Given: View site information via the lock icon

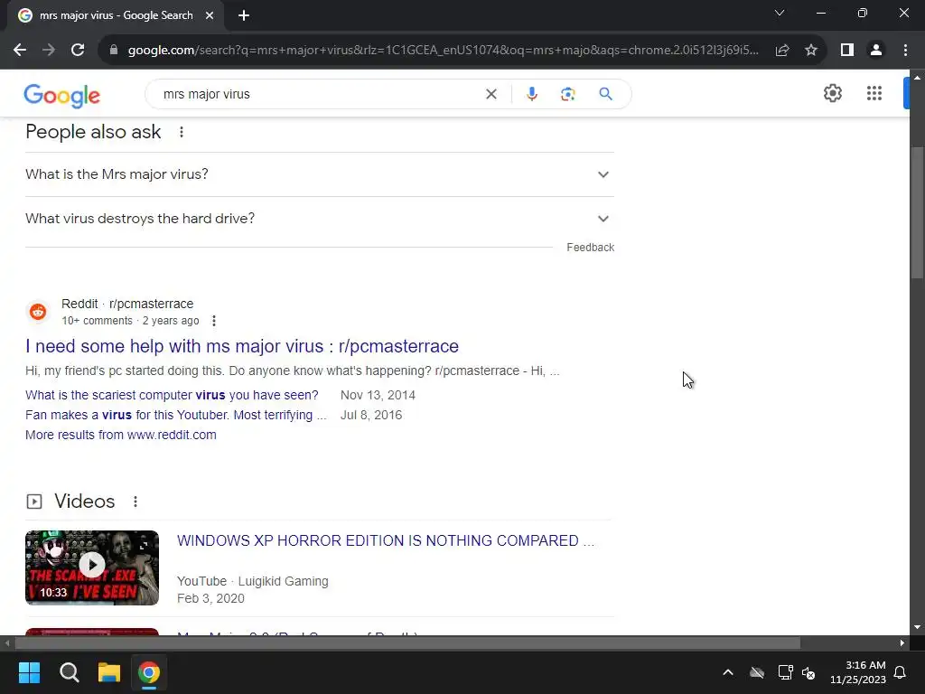Looking at the screenshot, I should pyautogui.click(x=114, y=51).
